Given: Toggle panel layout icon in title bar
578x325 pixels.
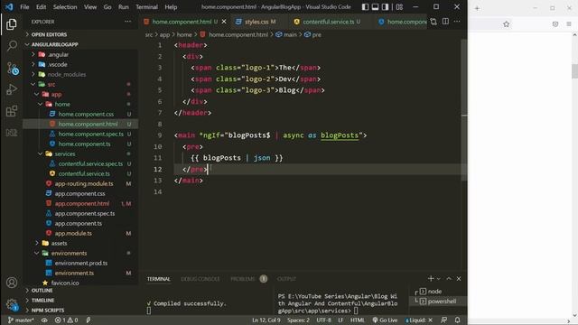Looking at the screenshot, I should (x=375, y=7).
